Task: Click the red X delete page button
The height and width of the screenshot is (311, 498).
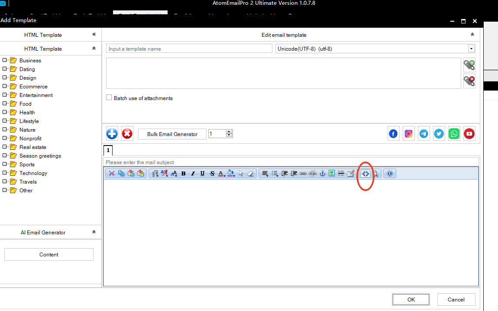Action: (x=127, y=134)
